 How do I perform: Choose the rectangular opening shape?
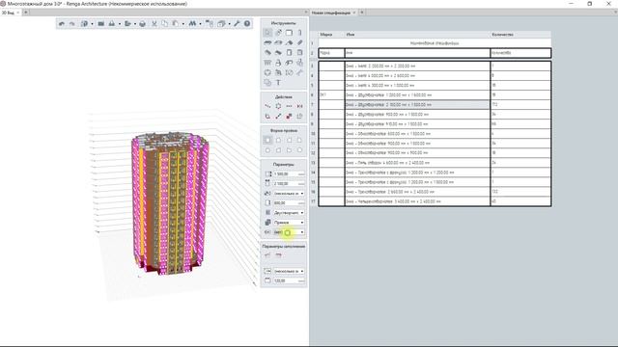267,140
